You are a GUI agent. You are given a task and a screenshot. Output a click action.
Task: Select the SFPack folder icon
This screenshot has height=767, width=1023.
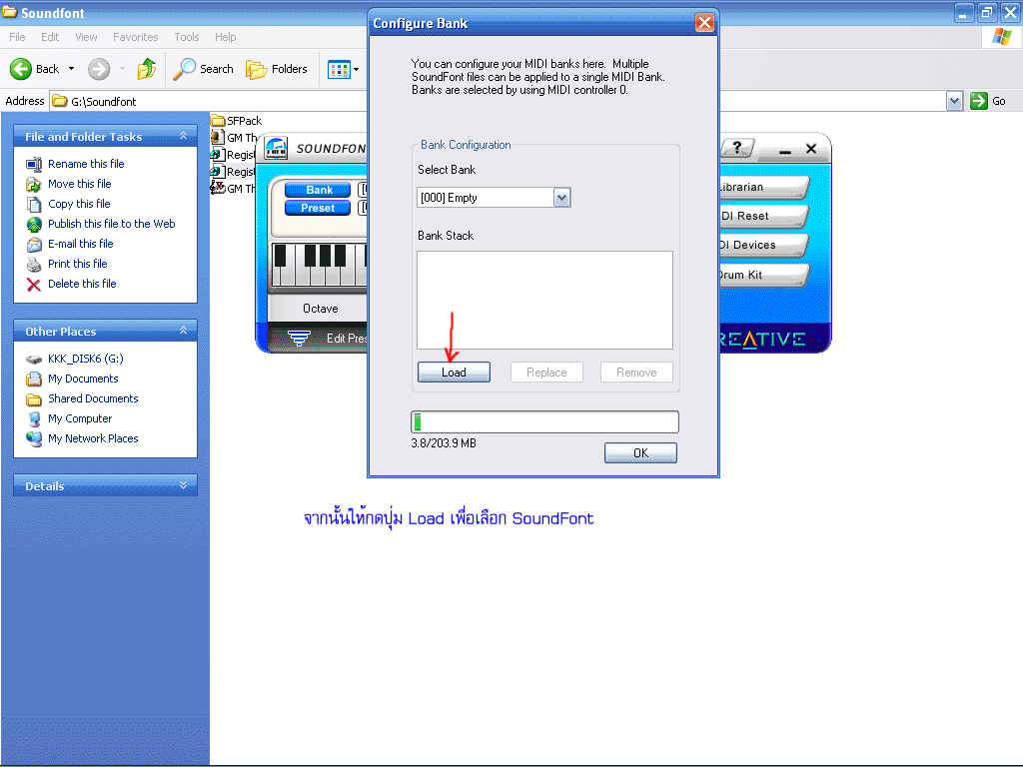pos(218,121)
